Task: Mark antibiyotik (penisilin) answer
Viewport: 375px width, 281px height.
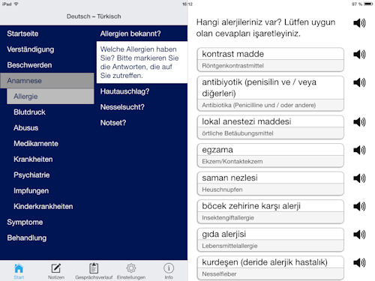Action: (x=270, y=94)
